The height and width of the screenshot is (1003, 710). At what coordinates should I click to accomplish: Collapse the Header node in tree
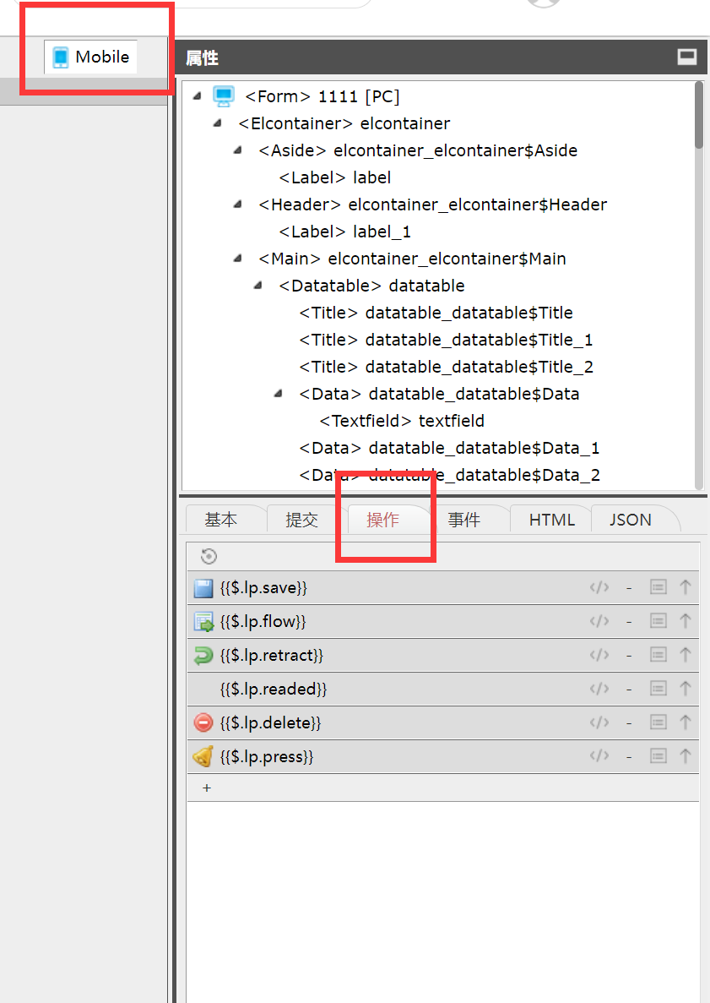(238, 204)
